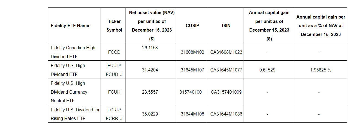
Task: Select the Fidelity Canadian High Dividend ETF name
Action: tap(73, 52)
